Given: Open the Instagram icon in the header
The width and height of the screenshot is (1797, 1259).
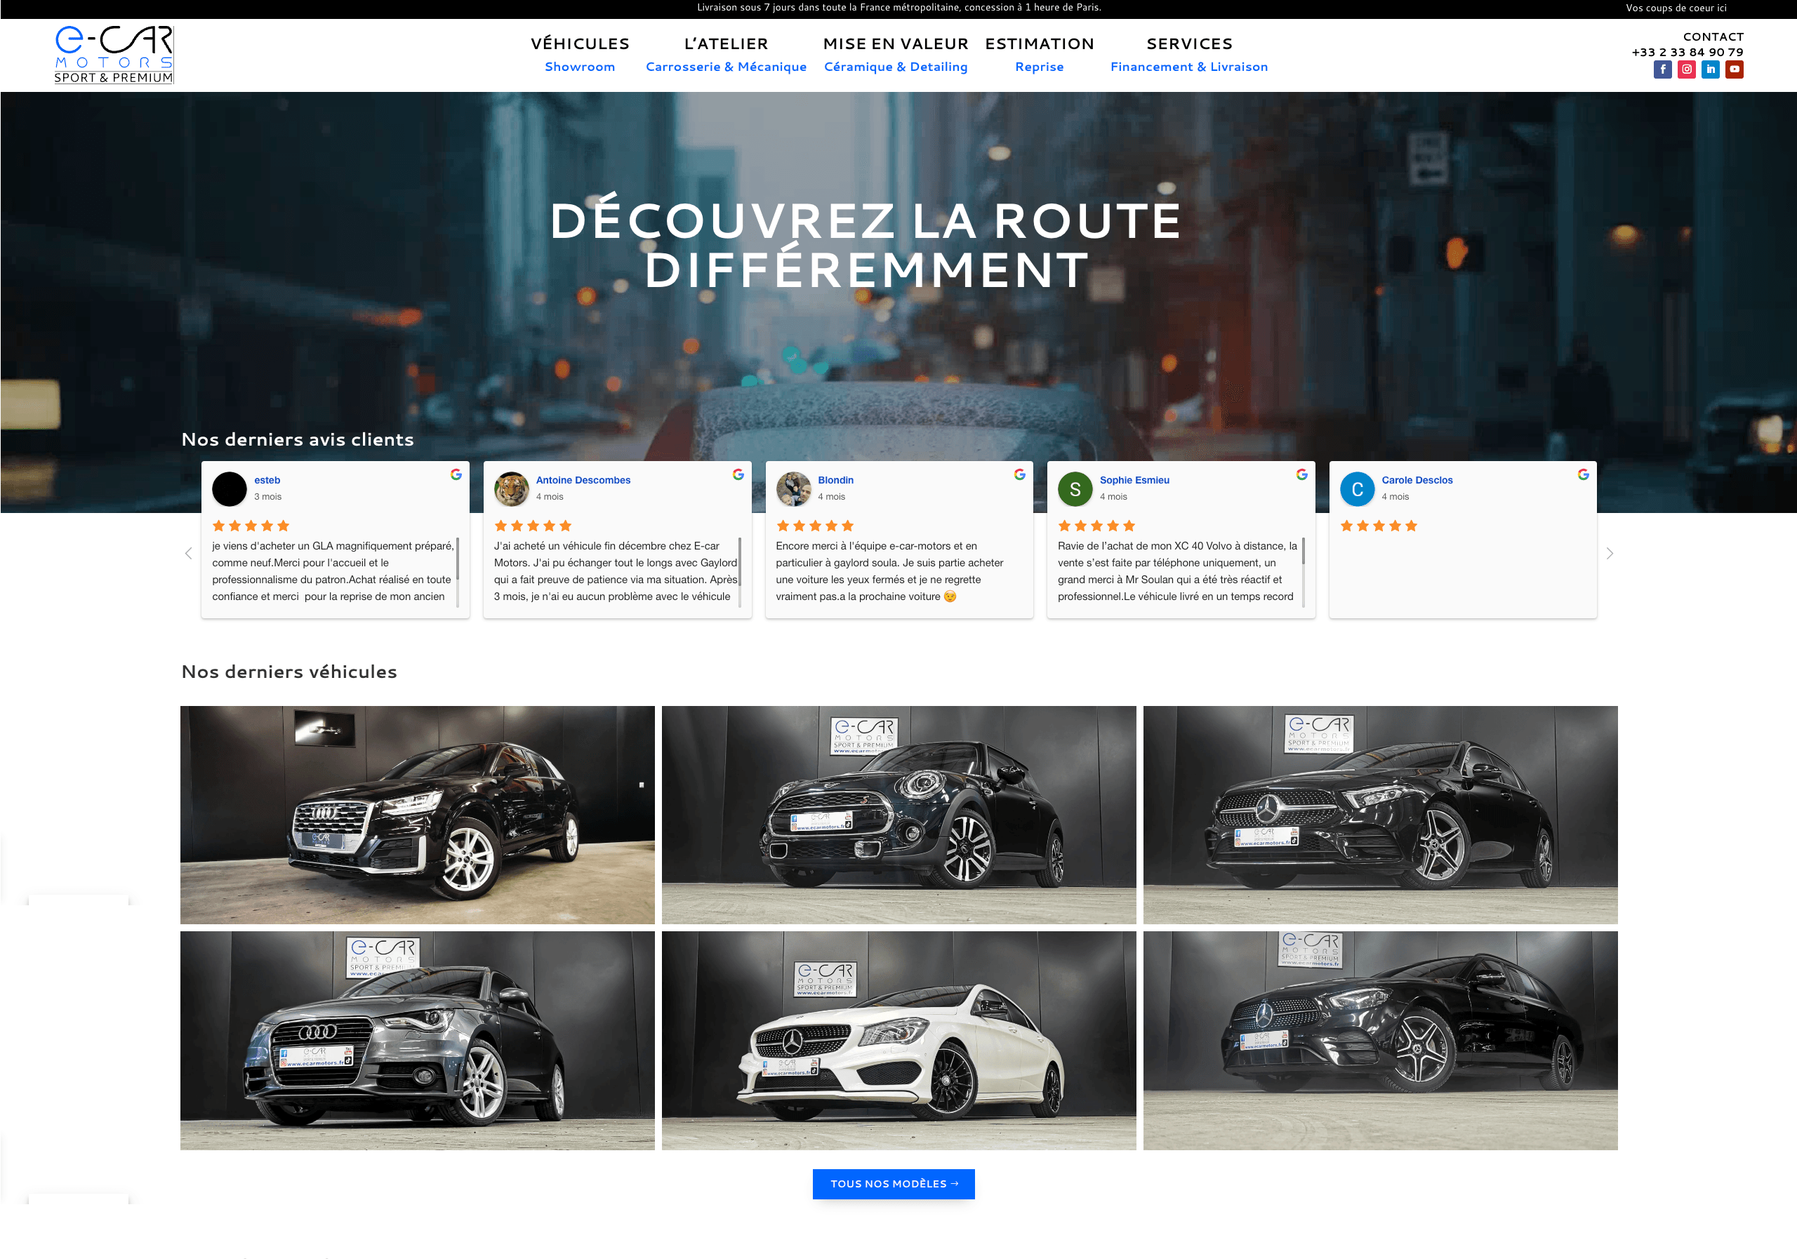Looking at the screenshot, I should (x=1687, y=69).
